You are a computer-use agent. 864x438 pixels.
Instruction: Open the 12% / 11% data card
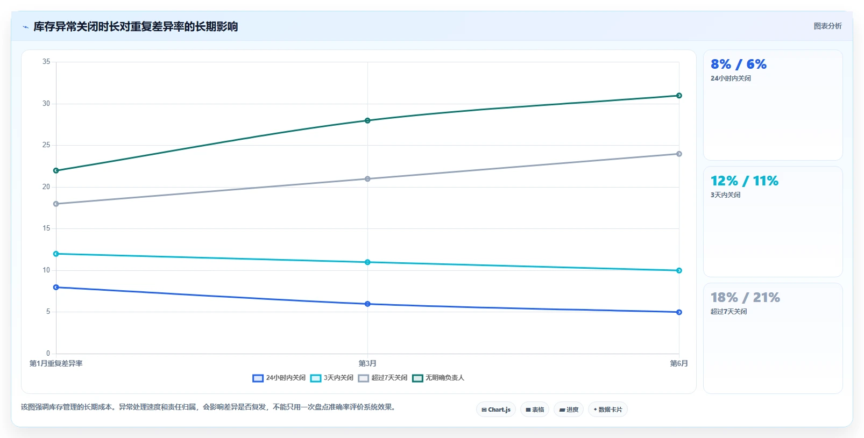773,221
